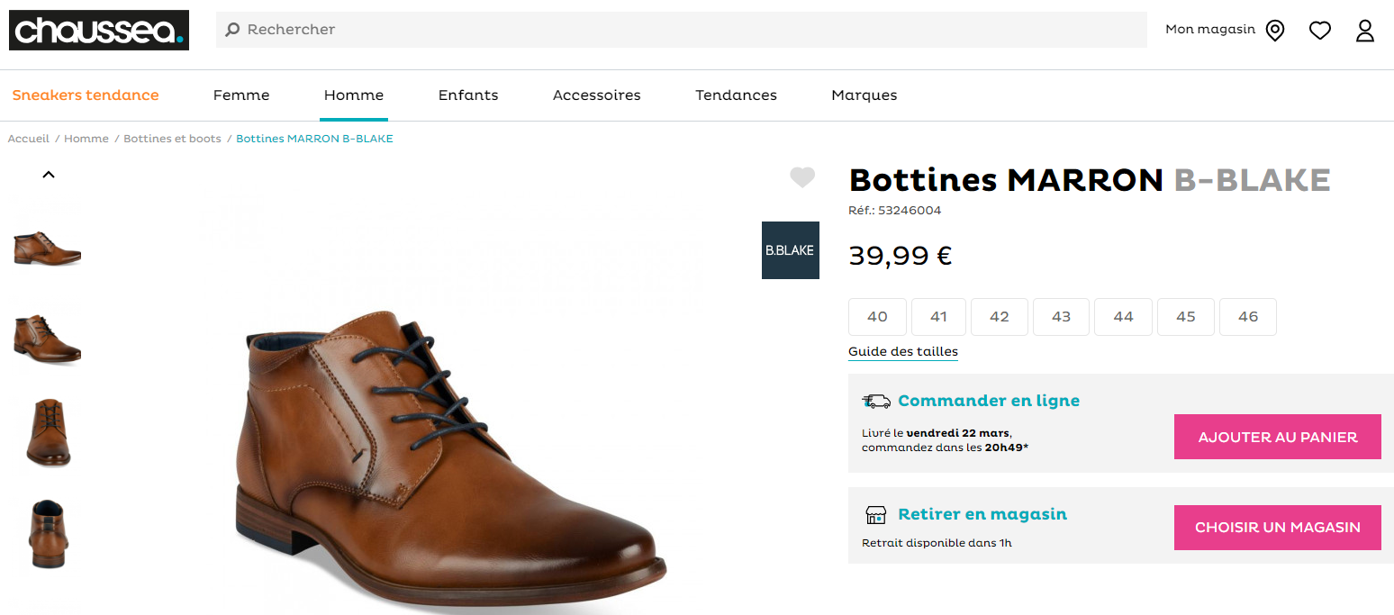Click the Choisir un magasin button
Viewport: 1394px width, 615px height.
(1278, 528)
